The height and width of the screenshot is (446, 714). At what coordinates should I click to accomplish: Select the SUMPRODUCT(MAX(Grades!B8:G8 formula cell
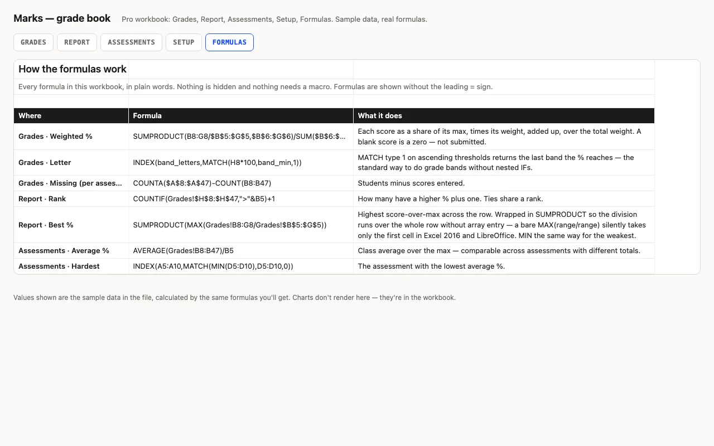click(x=241, y=225)
